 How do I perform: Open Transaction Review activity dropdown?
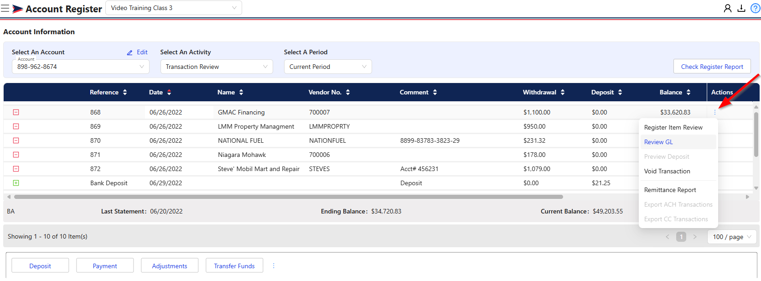pos(217,67)
